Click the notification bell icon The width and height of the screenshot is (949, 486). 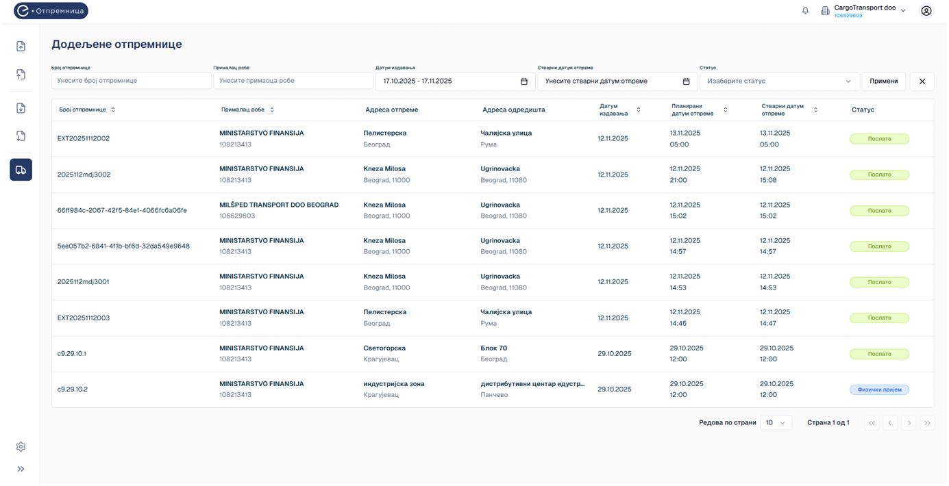805,10
